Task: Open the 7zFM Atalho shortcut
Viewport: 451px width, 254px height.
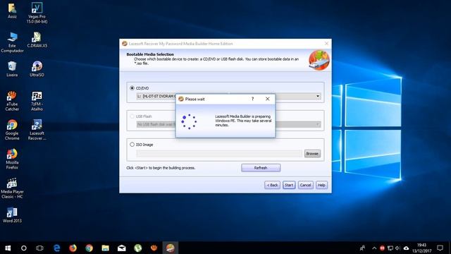Action: point(37,101)
